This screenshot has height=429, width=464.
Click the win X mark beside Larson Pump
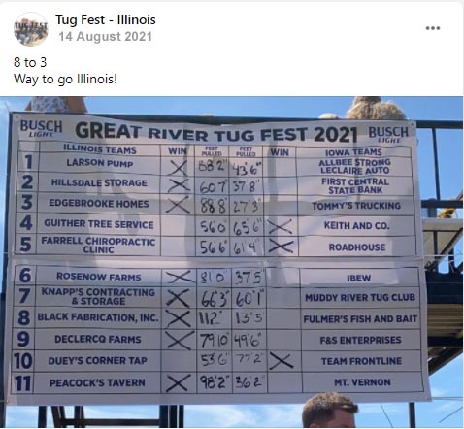pyautogui.click(x=179, y=167)
